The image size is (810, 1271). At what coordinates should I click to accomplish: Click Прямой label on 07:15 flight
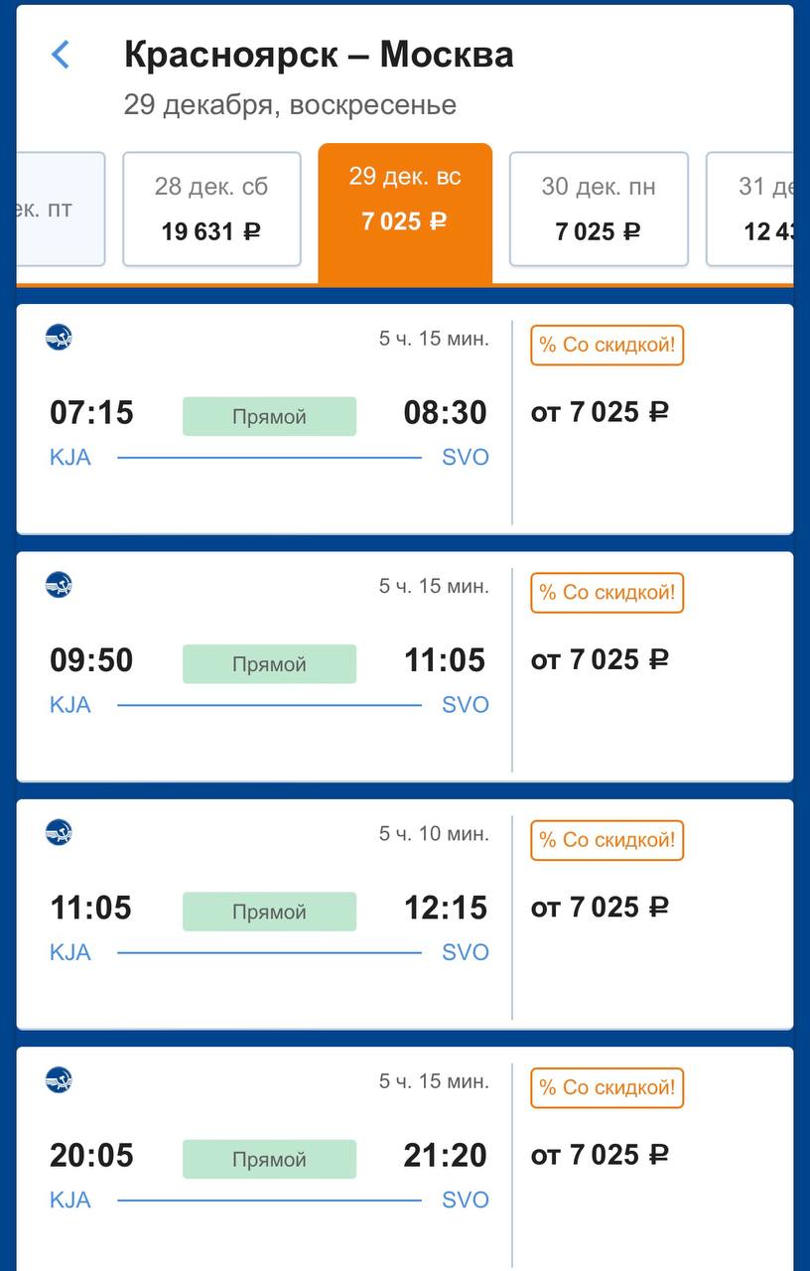(x=269, y=416)
